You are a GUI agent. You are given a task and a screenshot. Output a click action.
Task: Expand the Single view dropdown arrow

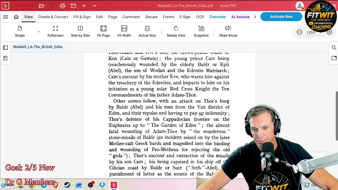39,32
